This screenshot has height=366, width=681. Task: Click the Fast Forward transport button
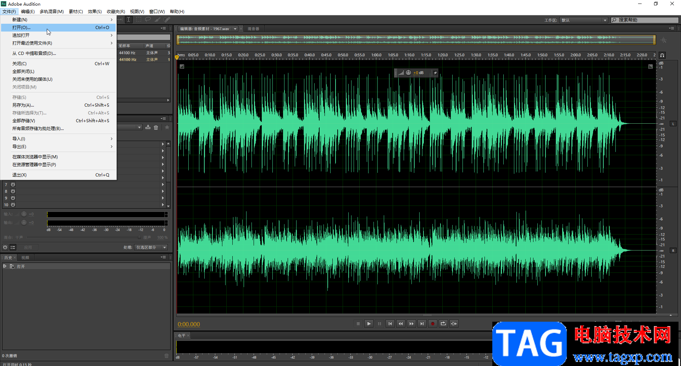[x=411, y=323]
